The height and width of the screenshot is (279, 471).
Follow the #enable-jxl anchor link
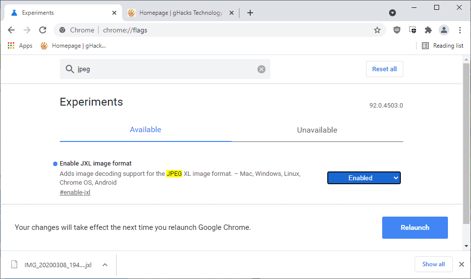75,193
